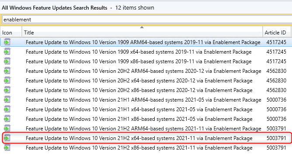
Task: Click the update icon for 21H2 x64-based row
Action: [7, 138]
